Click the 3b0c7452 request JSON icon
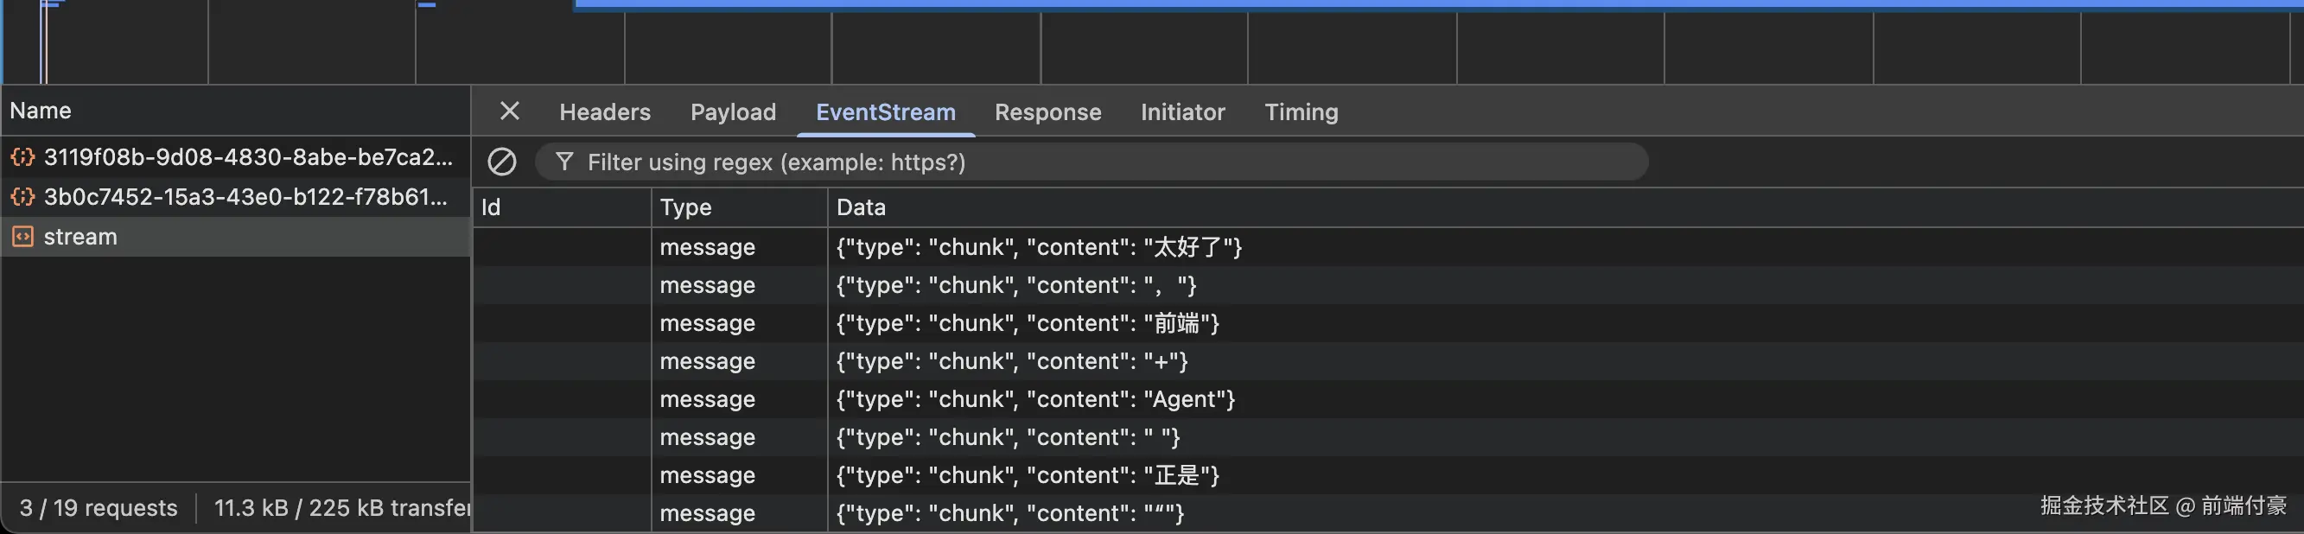Image resolution: width=2304 pixels, height=534 pixels. (x=22, y=197)
